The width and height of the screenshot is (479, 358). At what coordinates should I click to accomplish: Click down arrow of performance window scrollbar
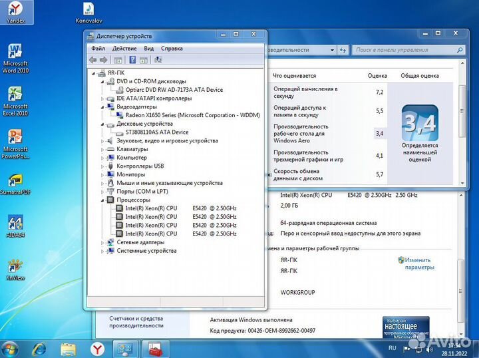coord(462,183)
